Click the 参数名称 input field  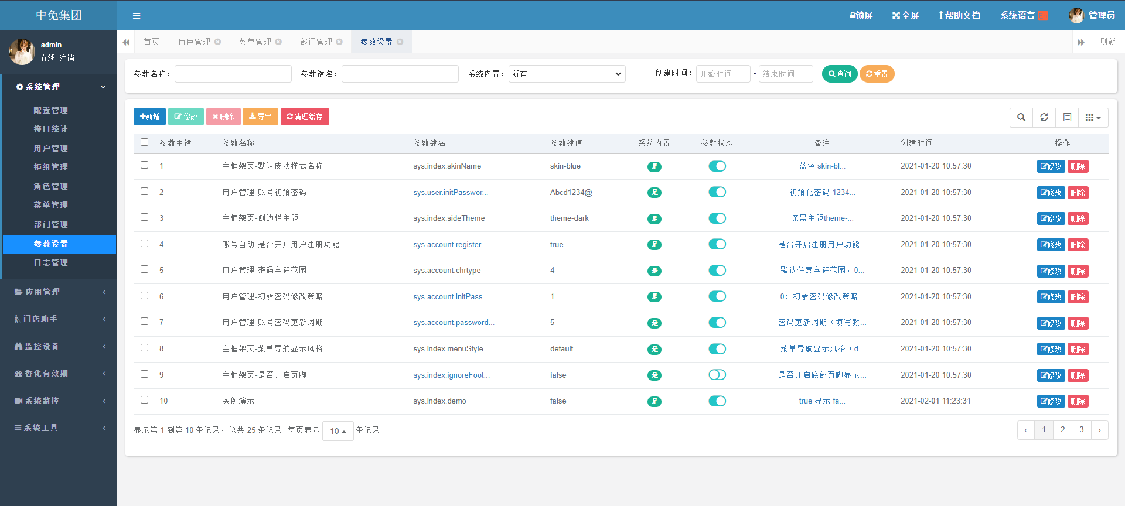(233, 74)
